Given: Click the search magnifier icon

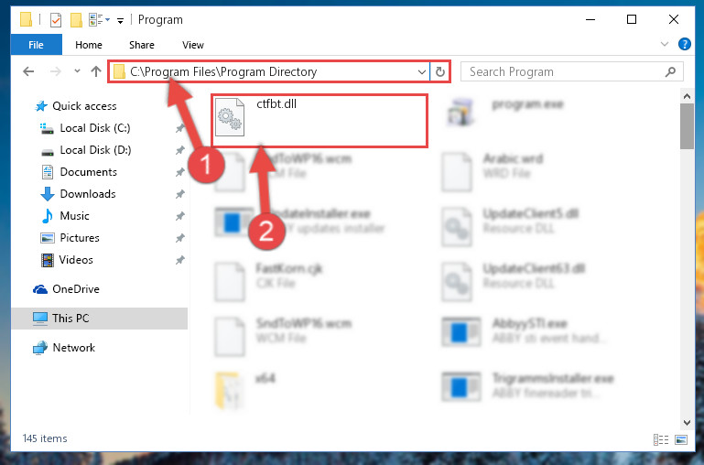Looking at the screenshot, I should (670, 71).
